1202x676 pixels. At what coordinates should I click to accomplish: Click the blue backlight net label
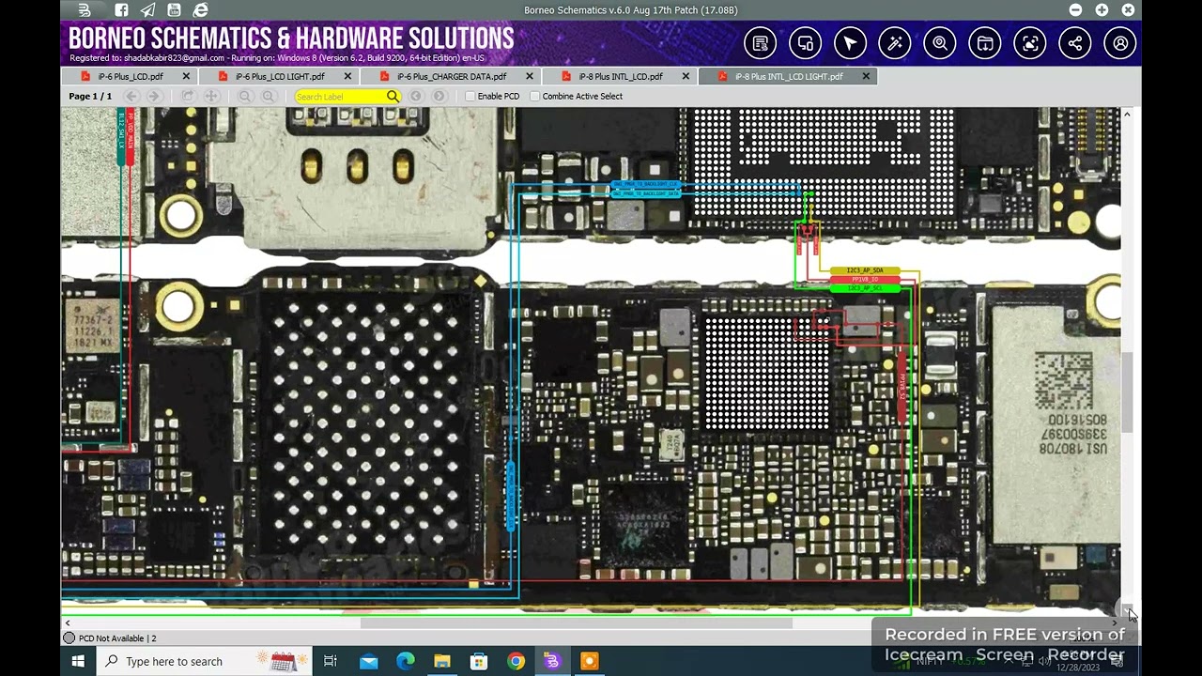[646, 190]
